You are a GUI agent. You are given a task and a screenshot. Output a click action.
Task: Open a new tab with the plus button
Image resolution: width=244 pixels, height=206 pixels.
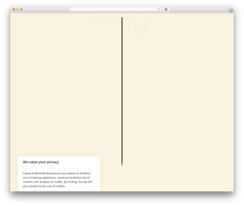pos(231,11)
